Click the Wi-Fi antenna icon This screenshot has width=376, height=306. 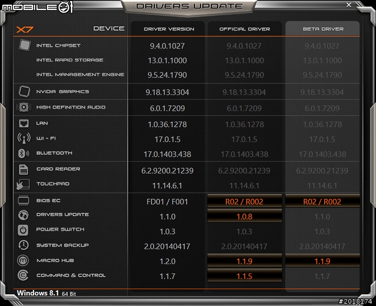(x=24, y=138)
